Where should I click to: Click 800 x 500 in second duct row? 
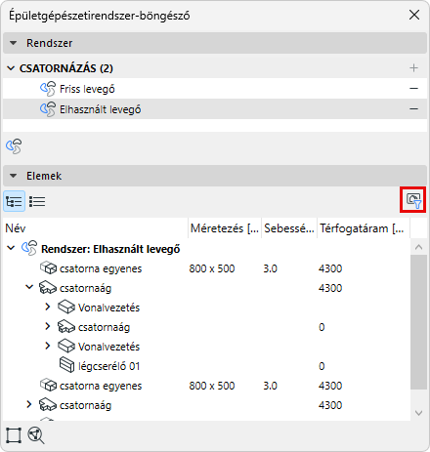212,386
